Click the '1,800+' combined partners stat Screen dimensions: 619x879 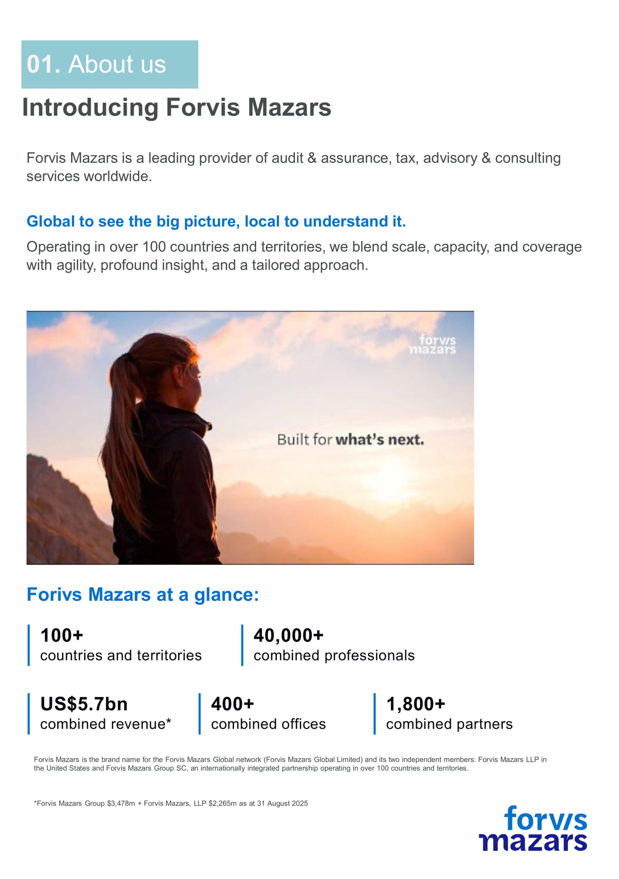pyautogui.click(x=449, y=714)
